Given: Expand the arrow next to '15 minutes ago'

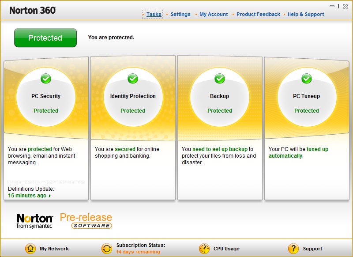Looking at the screenshot, I should [50, 196].
